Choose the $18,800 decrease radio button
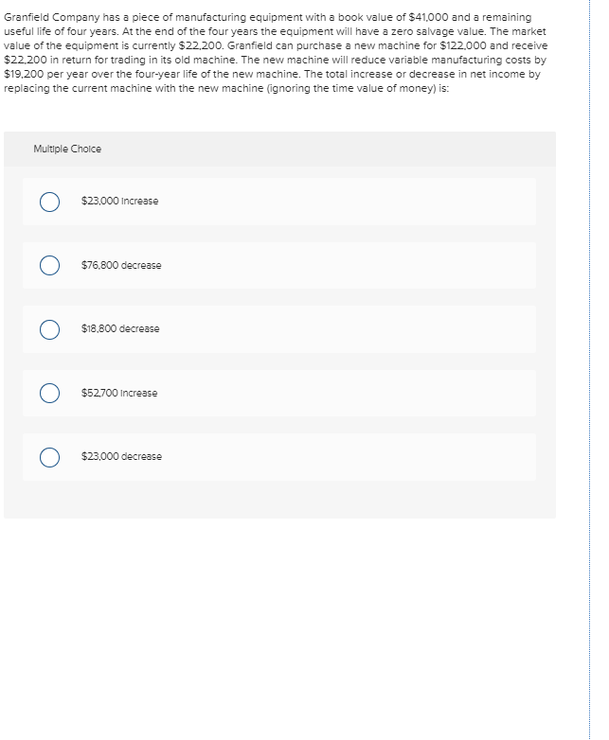609x740 pixels. (49, 329)
